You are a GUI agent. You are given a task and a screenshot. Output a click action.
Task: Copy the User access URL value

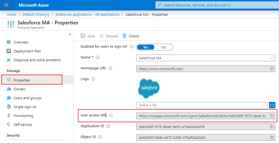click(272, 116)
